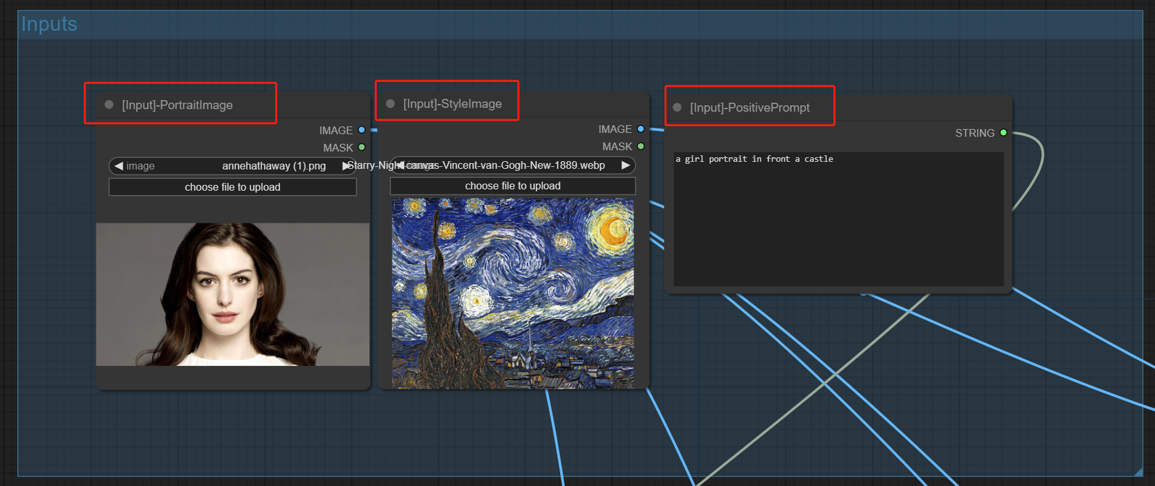This screenshot has width=1155, height=486.
Task: Click the Inputs group title
Action: click(49, 24)
